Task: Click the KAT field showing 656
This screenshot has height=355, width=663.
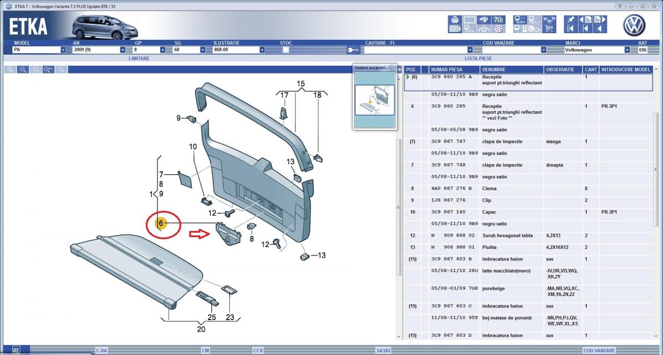Action: pos(644,50)
